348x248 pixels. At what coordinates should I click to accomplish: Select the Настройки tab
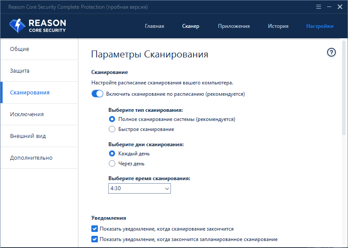pos(320,26)
